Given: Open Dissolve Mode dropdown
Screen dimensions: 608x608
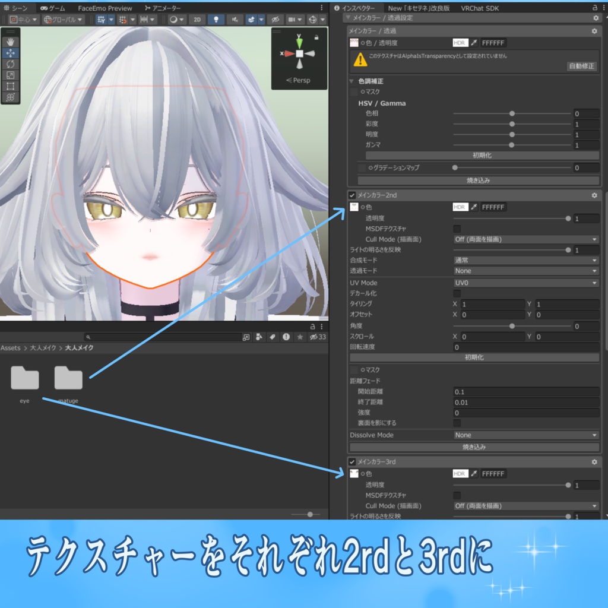Looking at the screenshot, I should 526,435.
